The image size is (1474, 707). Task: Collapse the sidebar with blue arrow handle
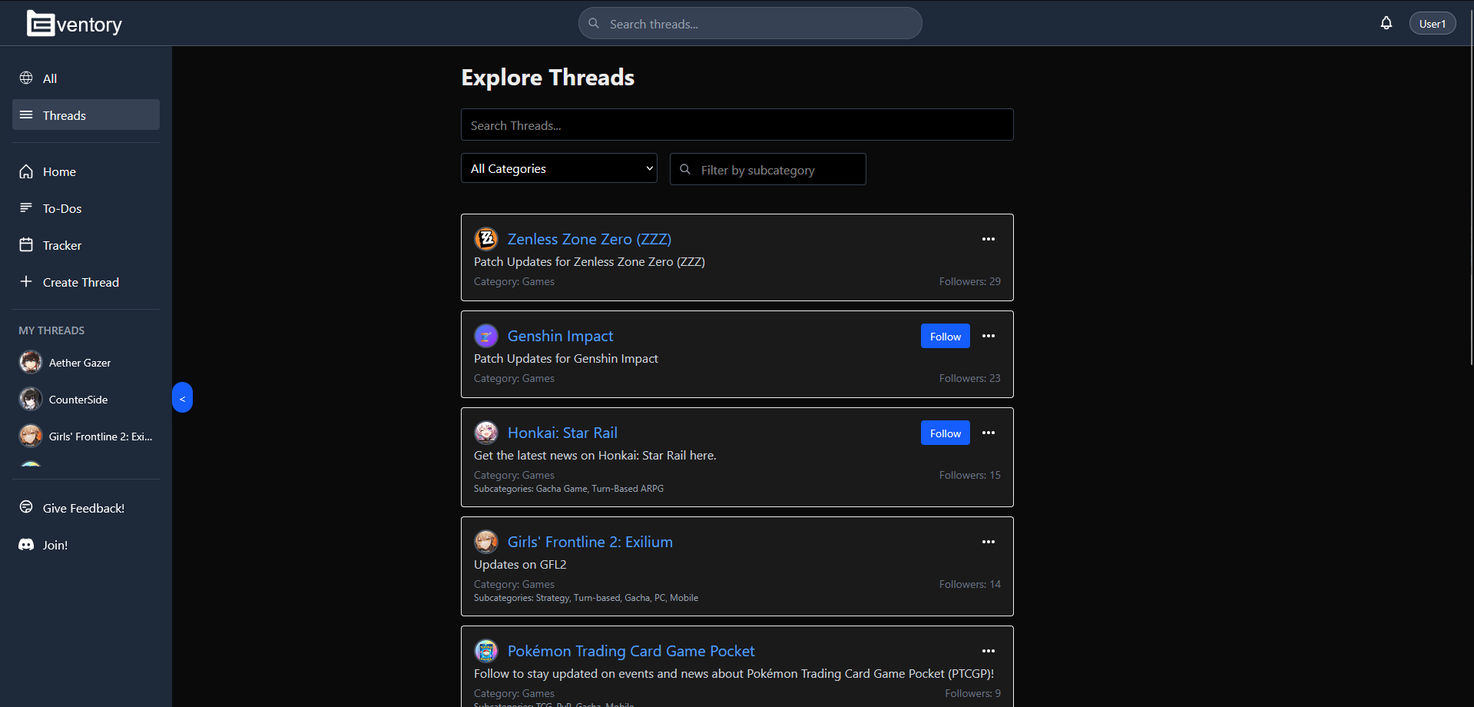[x=182, y=397]
